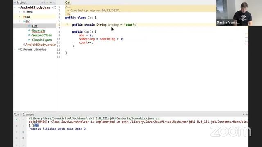The image size is (262, 147).
Task: Open the Run panel settings gear icon
Action: click(244, 114)
